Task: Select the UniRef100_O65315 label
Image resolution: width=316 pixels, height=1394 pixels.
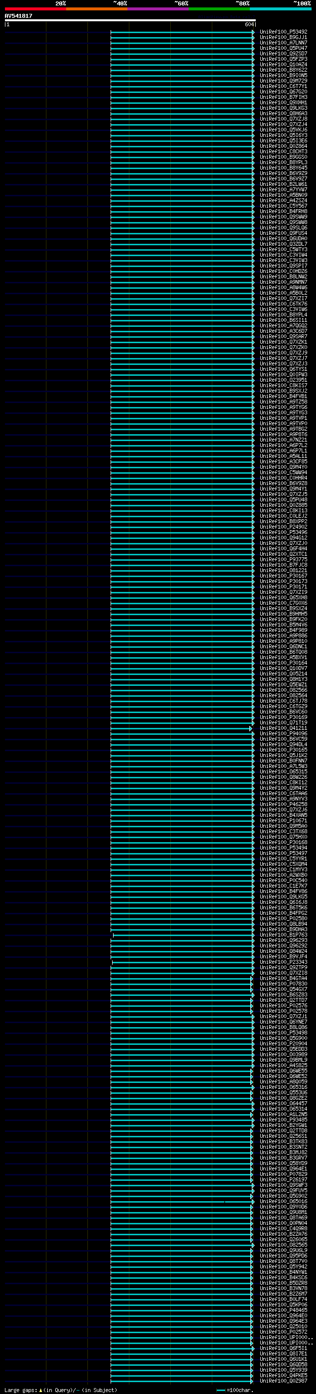Action: (283, 772)
